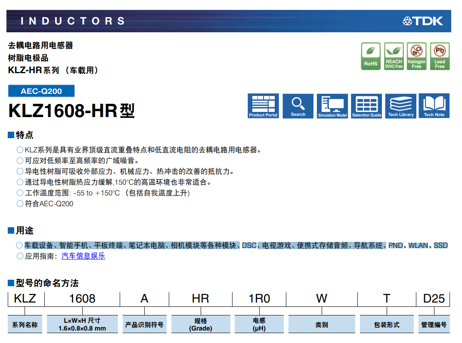Click the 包装形式 label box
This screenshot has width=462, height=343.
click(387, 324)
